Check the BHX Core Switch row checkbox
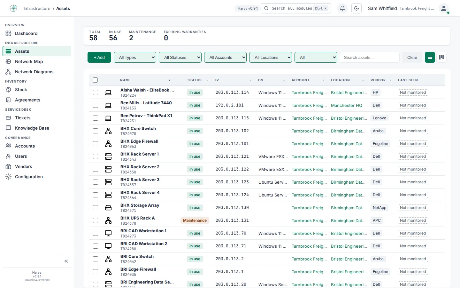Viewport: 460px width, 288px height. coord(96,131)
